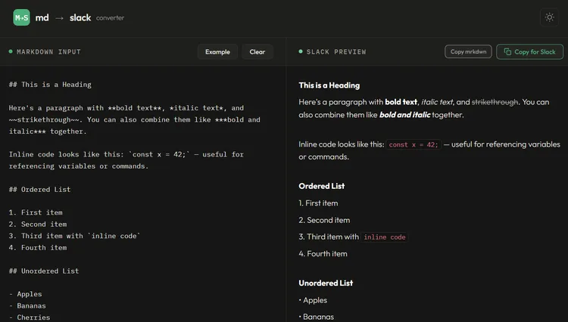Select "Unordered List" heading in preview
The image size is (568, 322).
[326, 283]
